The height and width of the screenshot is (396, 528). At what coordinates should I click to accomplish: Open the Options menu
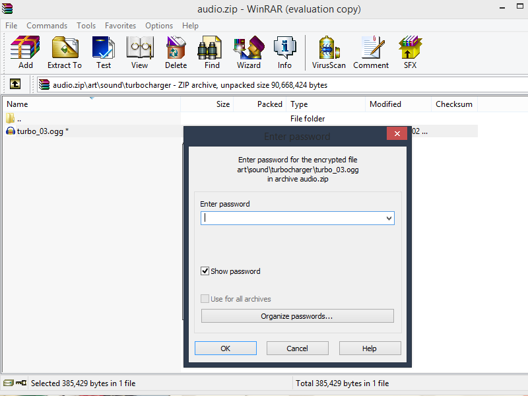(159, 26)
